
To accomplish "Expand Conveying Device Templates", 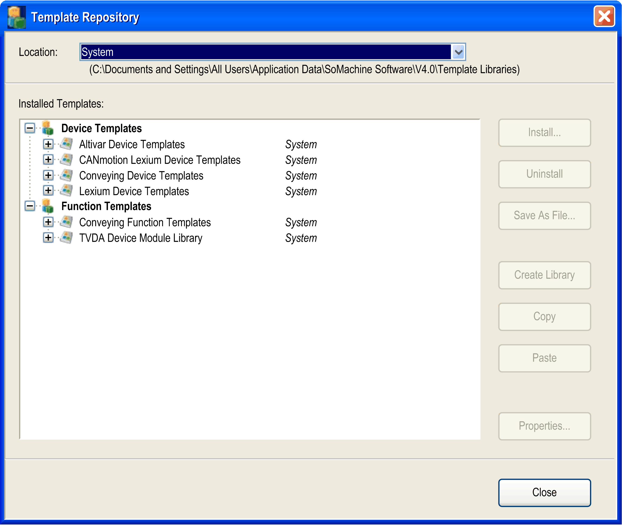I will pos(48,175).
